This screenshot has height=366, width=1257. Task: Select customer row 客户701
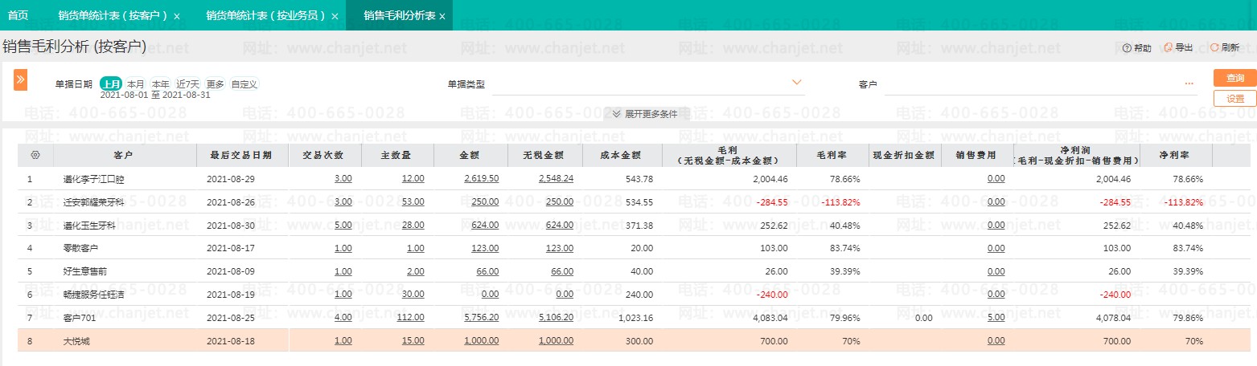click(x=634, y=318)
